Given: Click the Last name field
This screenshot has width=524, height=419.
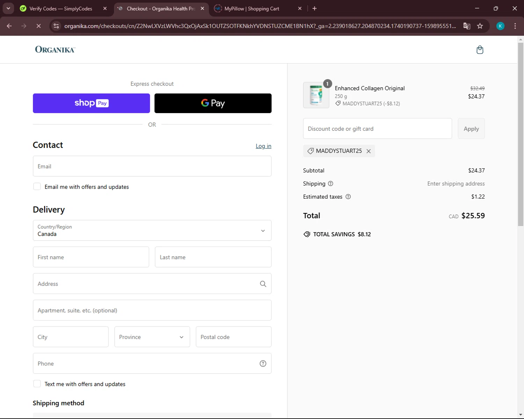Looking at the screenshot, I should (x=213, y=257).
